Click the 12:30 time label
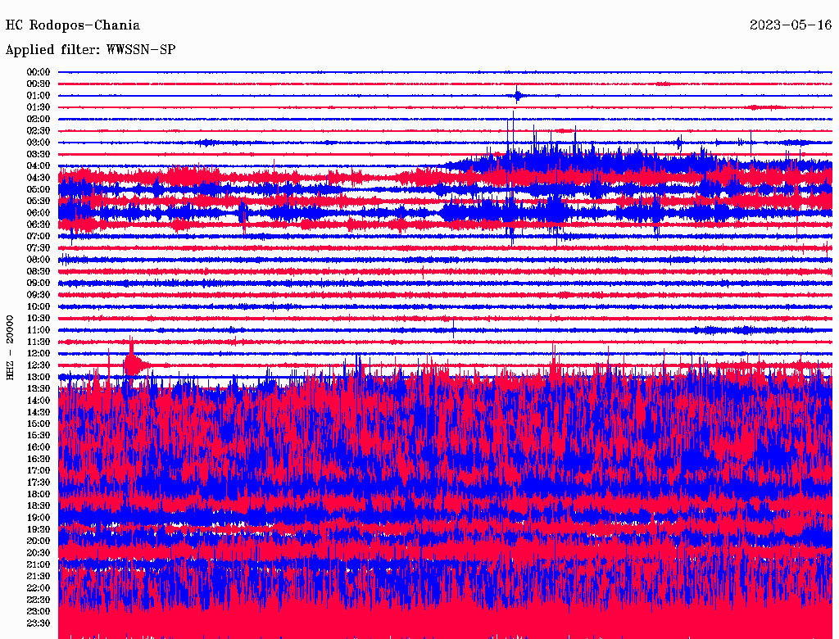This screenshot has width=839, height=639. tap(39, 365)
